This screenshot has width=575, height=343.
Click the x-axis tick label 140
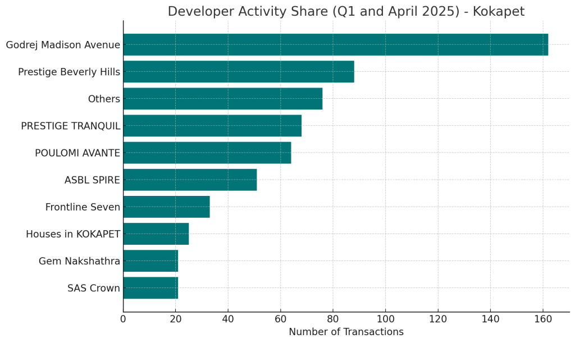490,319
